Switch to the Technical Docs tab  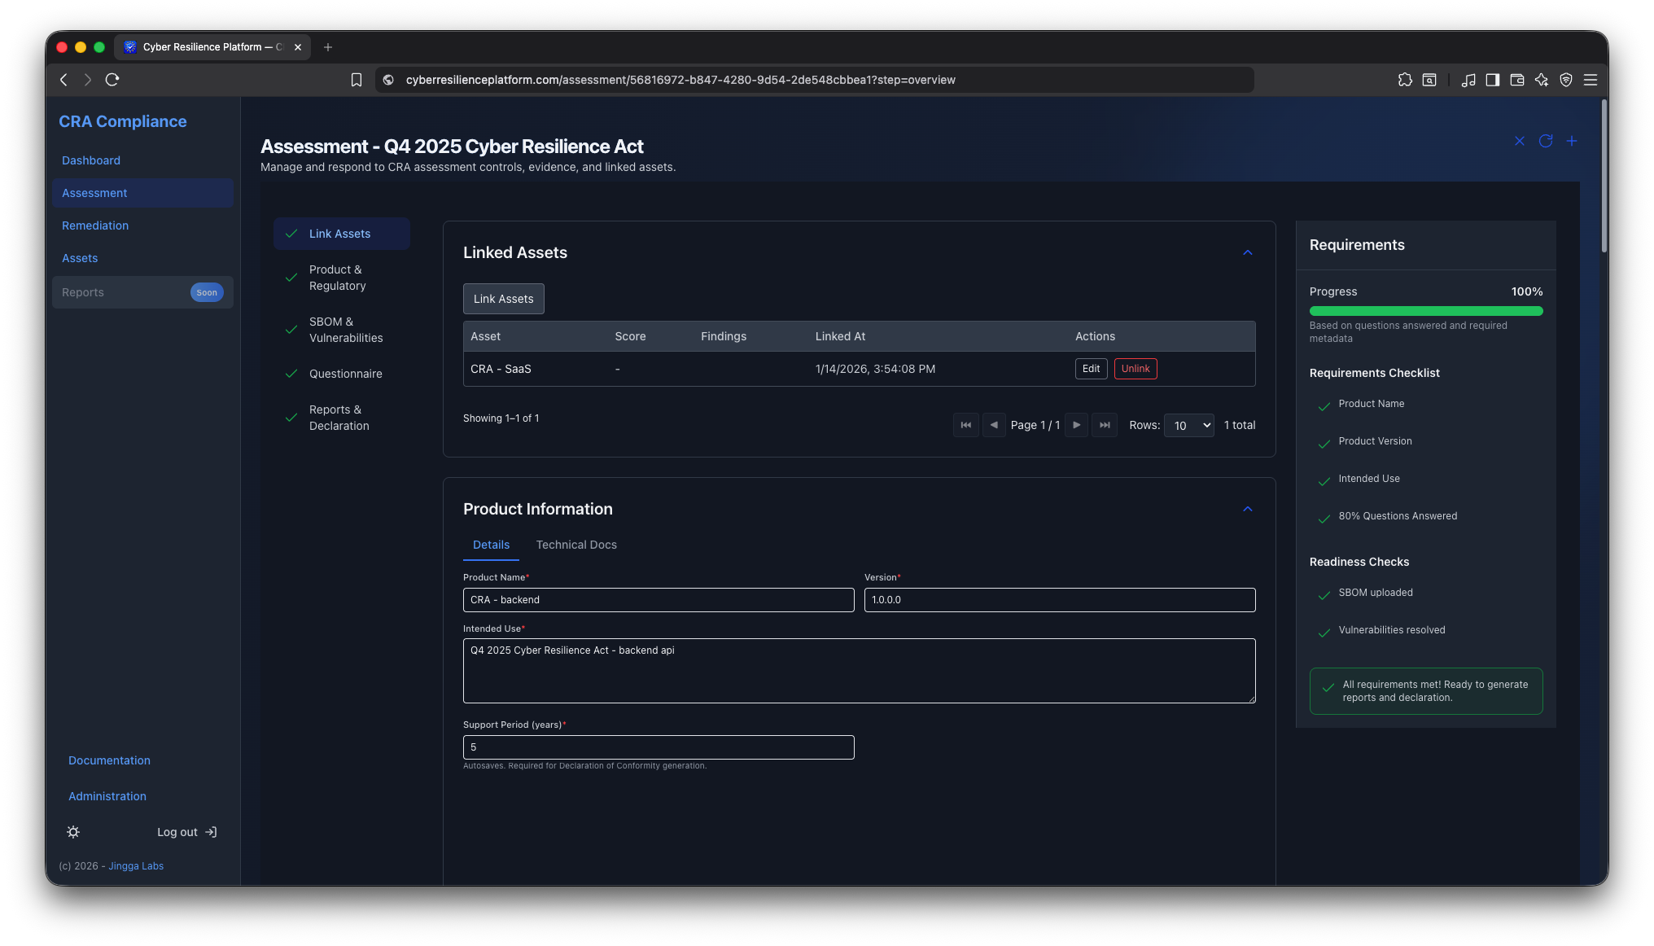[576, 545]
